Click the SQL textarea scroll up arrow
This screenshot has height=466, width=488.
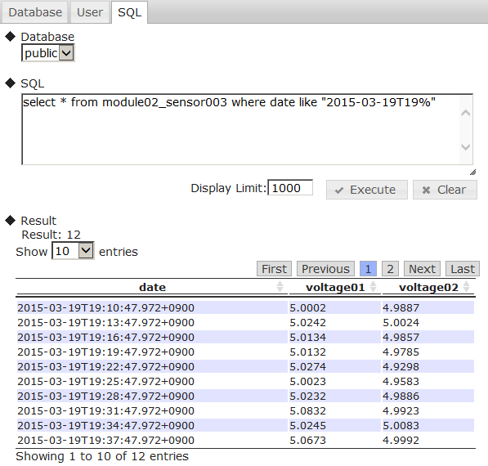point(466,113)
